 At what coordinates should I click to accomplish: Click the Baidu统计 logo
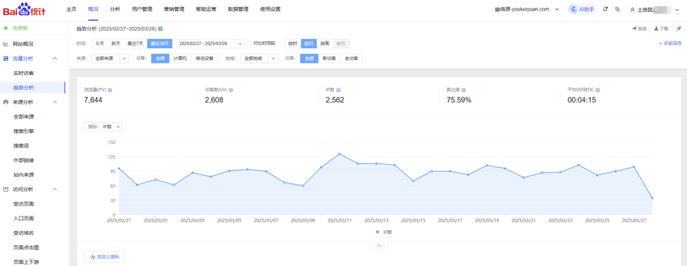tap(24, 9)
